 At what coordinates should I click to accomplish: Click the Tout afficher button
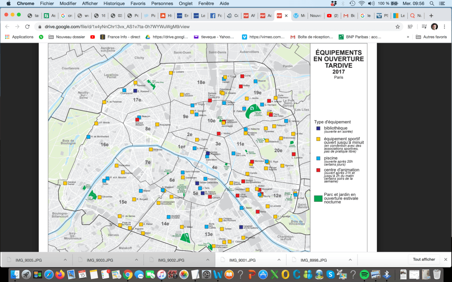pyautogui.click(x=424, y=260)
